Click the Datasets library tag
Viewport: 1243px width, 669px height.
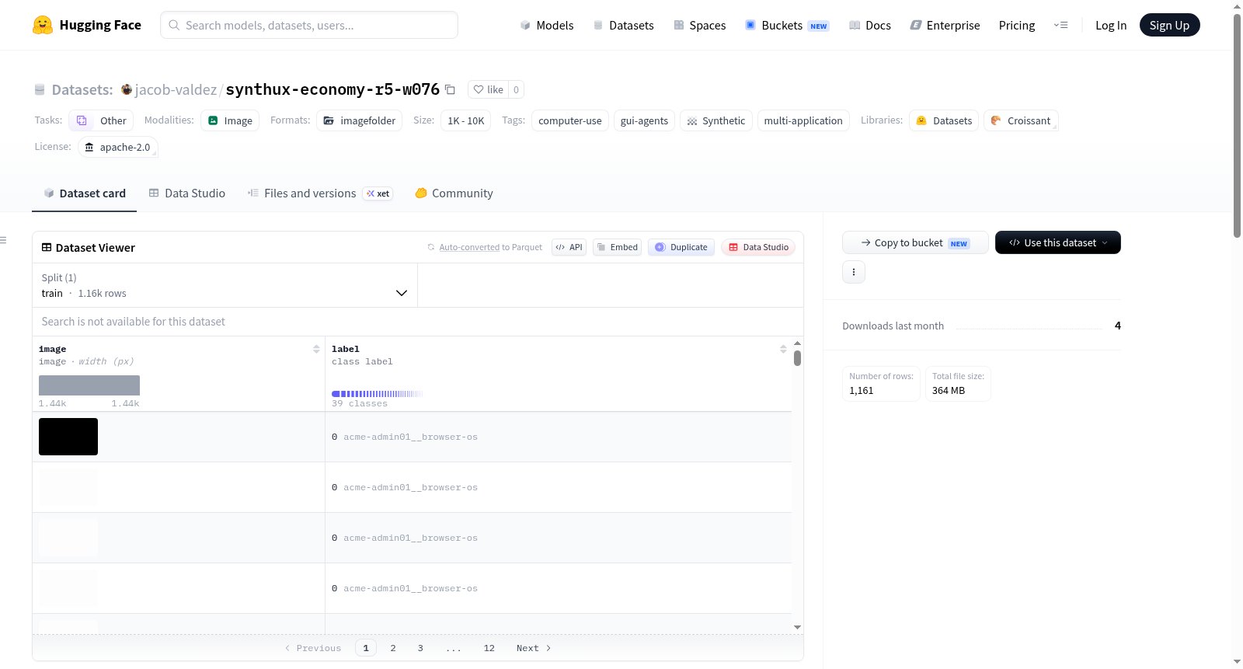pyautogui.click(x=944, y=120)
